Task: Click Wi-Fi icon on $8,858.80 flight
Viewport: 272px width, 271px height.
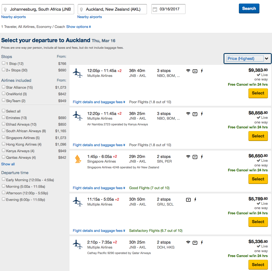Action: click(x=188, y=114)
